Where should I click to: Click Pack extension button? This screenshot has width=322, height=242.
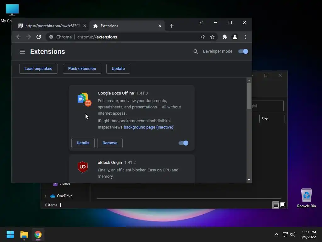click(82, 68)
